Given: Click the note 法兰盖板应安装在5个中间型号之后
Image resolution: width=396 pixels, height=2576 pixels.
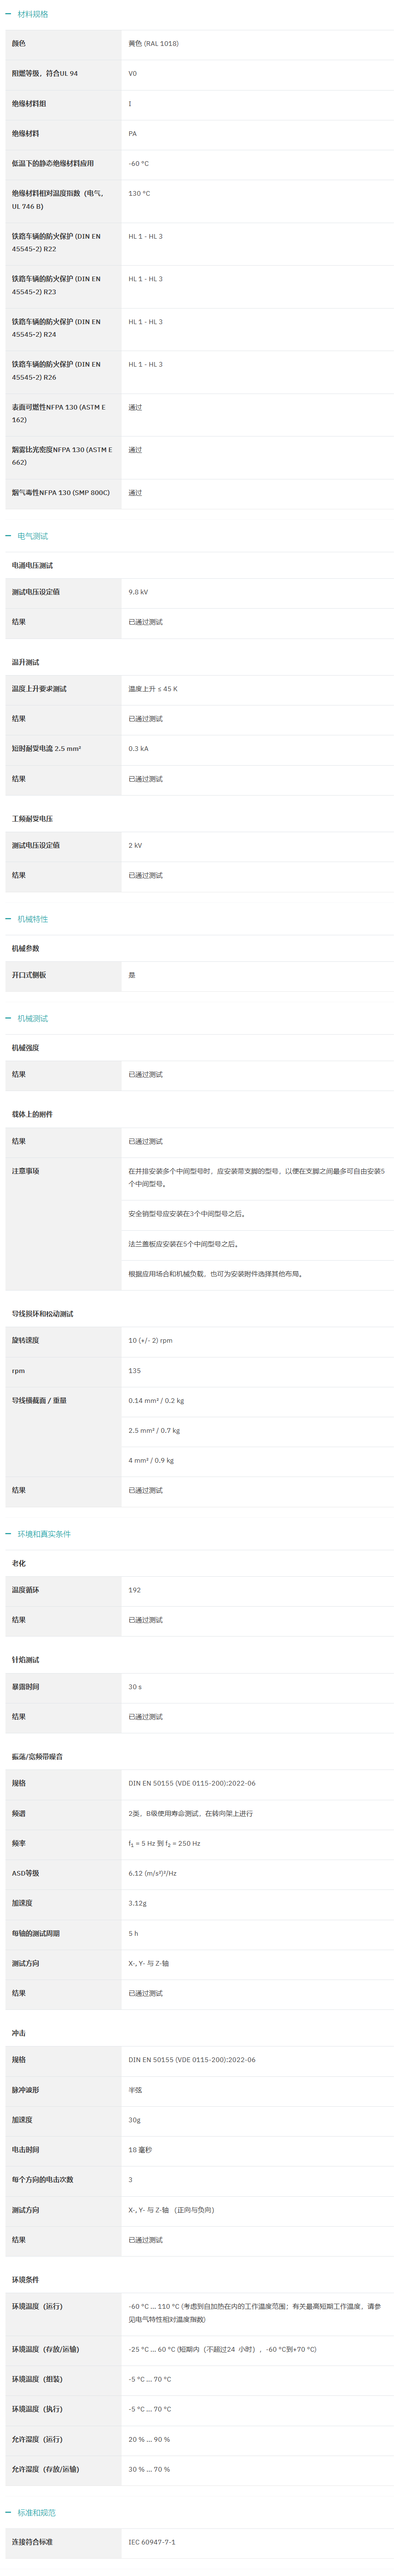Looking at the screenshot, I should tap(184, 1244).
